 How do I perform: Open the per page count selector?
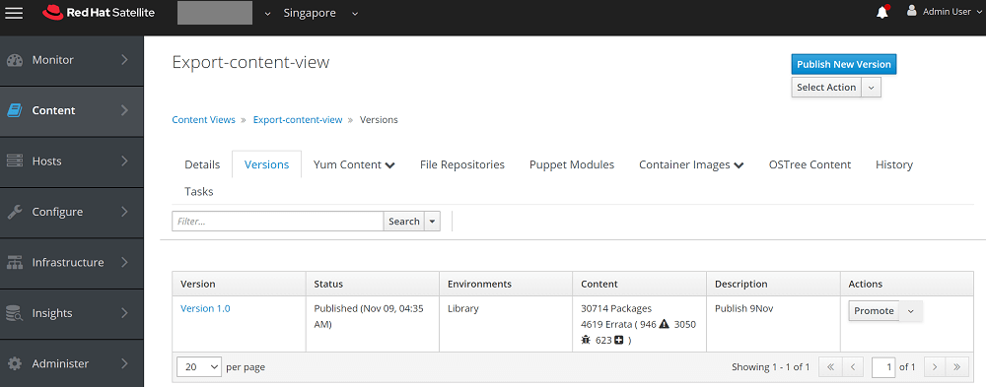(x=199, y=367)
